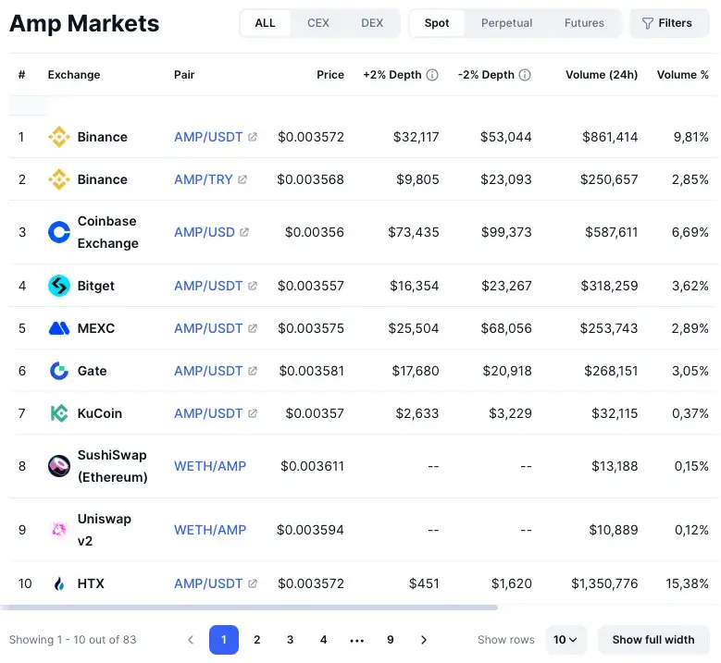Go to page 4

pyautogui.click(x=324, y=640)
